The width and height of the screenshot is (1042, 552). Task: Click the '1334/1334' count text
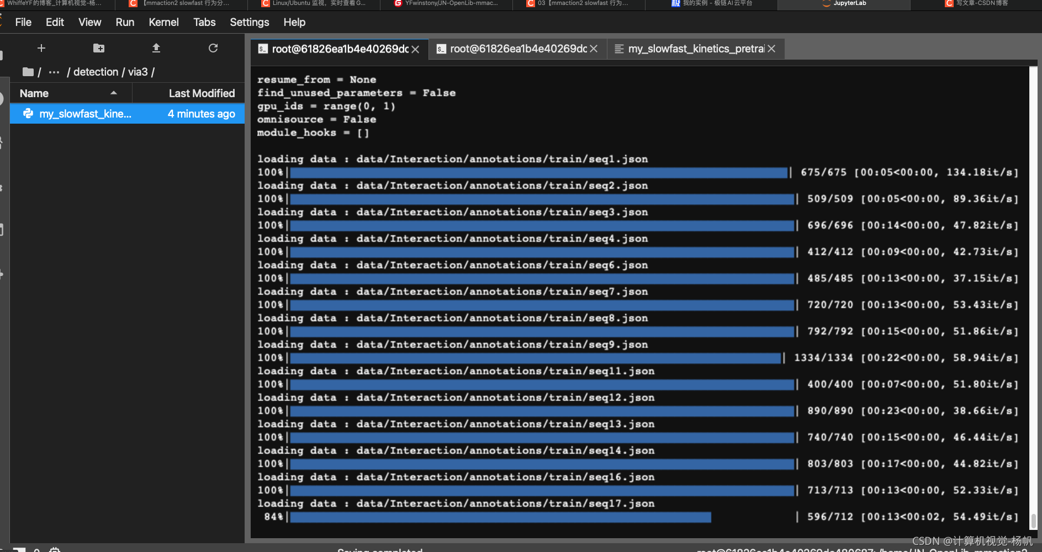click(x=823, y=358)
